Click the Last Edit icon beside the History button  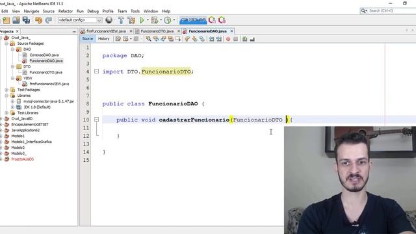[x=118, y=39]
